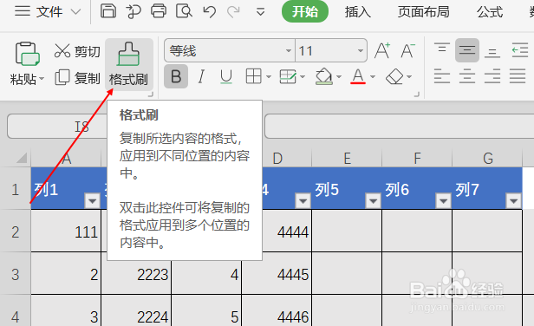Viewport: 534px width, 326px height.
Task: Expand the font color dropdown arrow
Action: 373,76
